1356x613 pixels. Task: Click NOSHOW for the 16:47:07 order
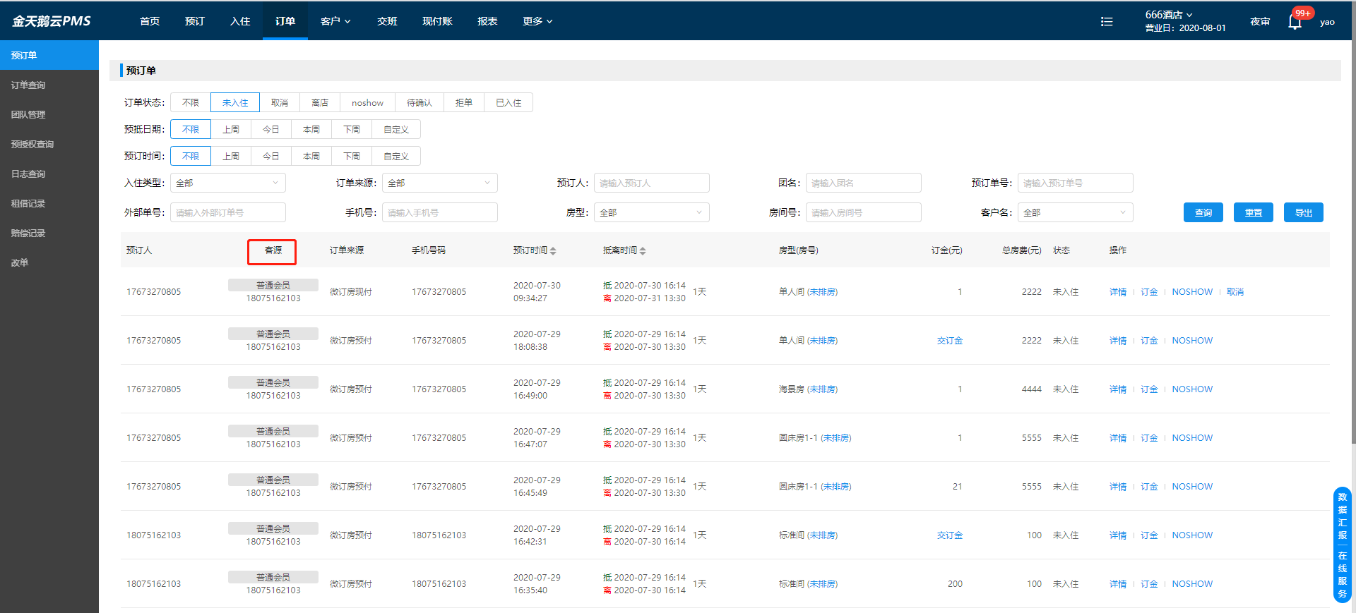tap(1192, 438)
